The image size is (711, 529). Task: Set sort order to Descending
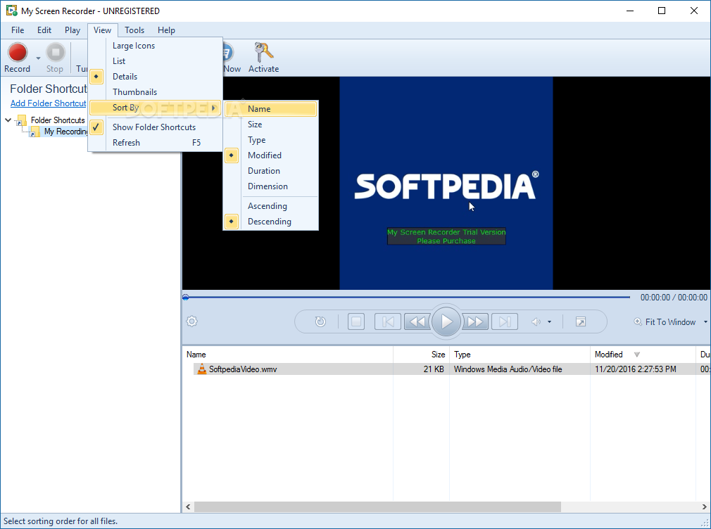coord(271,222)
